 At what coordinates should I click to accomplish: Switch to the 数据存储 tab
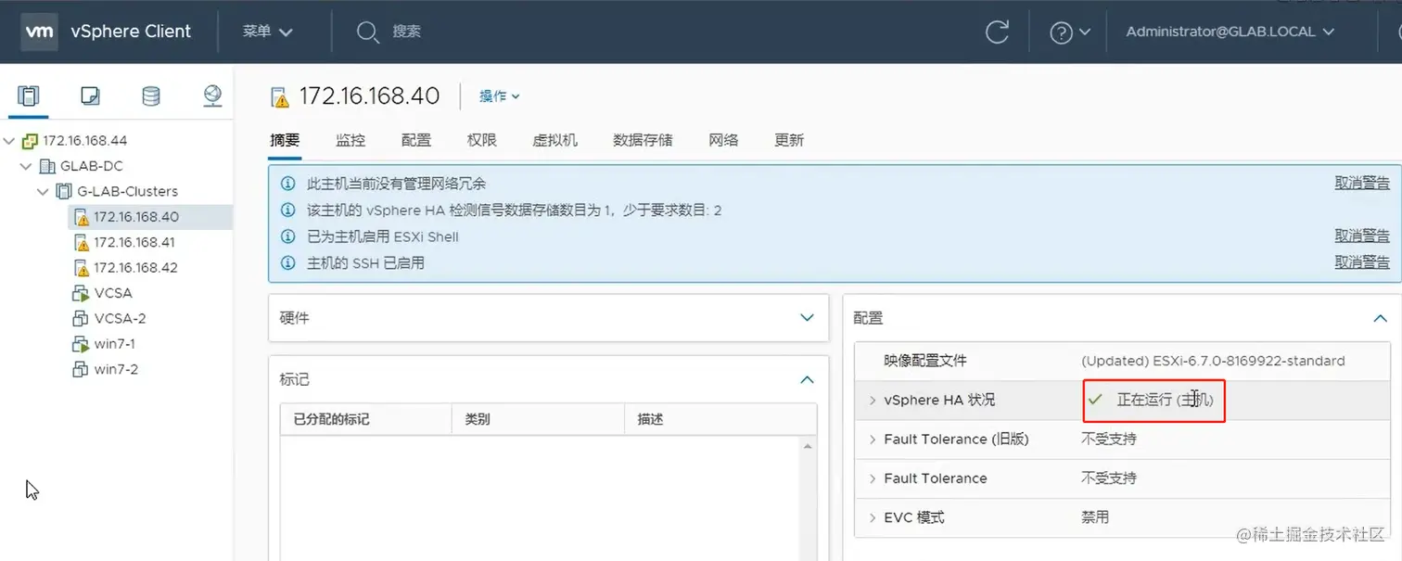click(x=643, y=140)
